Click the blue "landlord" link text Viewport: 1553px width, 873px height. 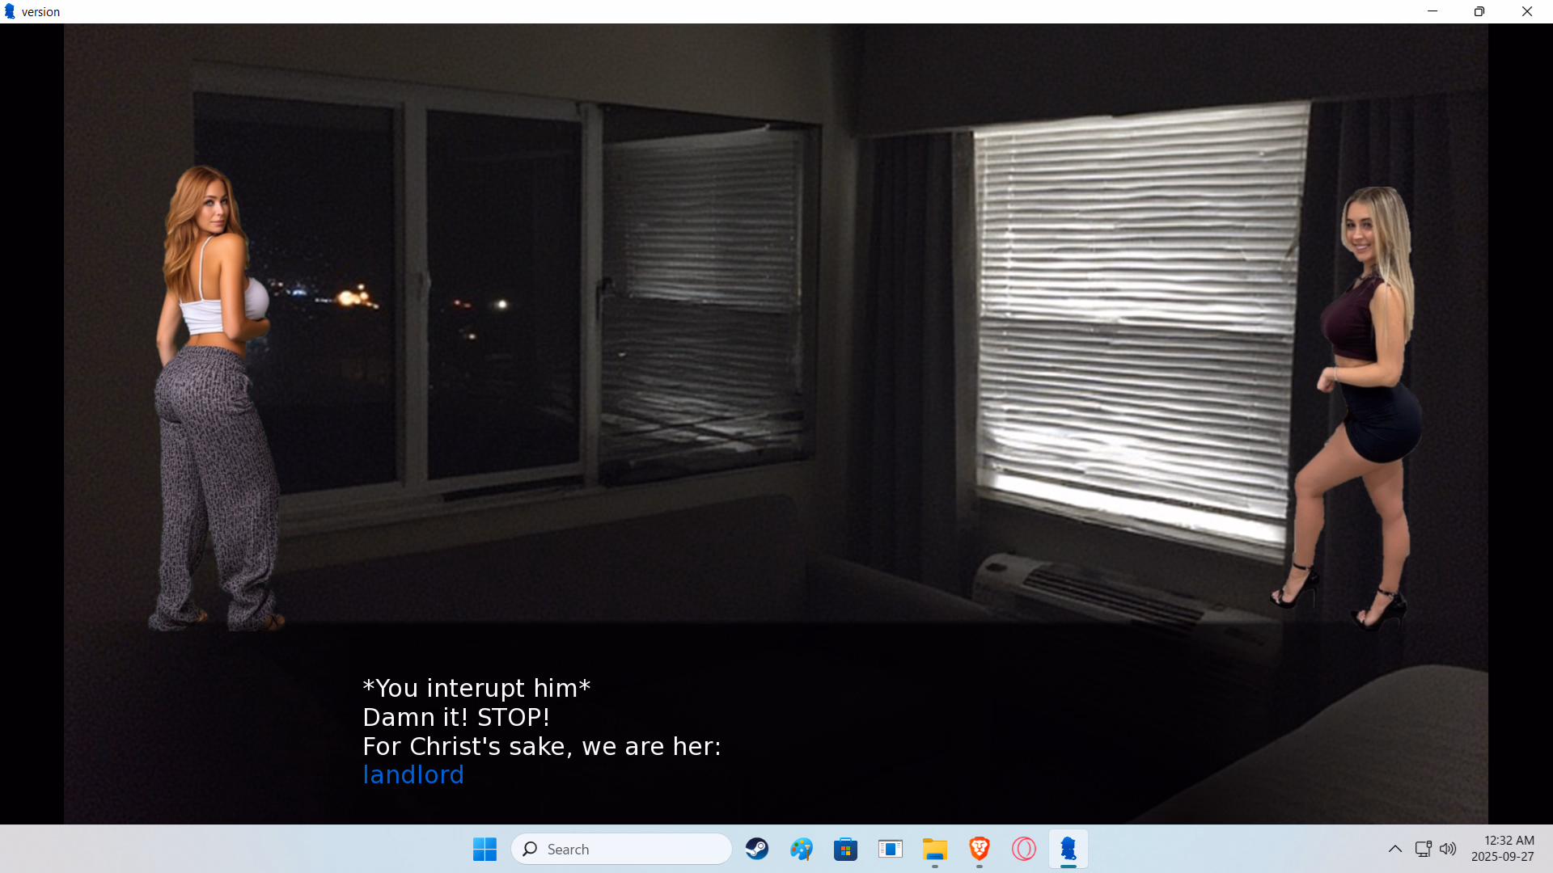pos(413,774)
